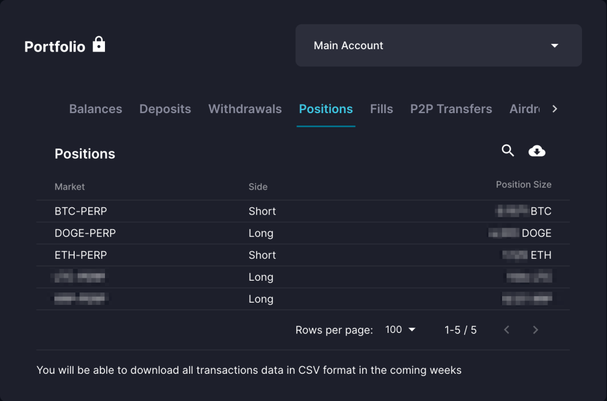Viewport: 607px width, 401px height.
Task: Switch to the Balances tab
Action: tap(95, 109)
